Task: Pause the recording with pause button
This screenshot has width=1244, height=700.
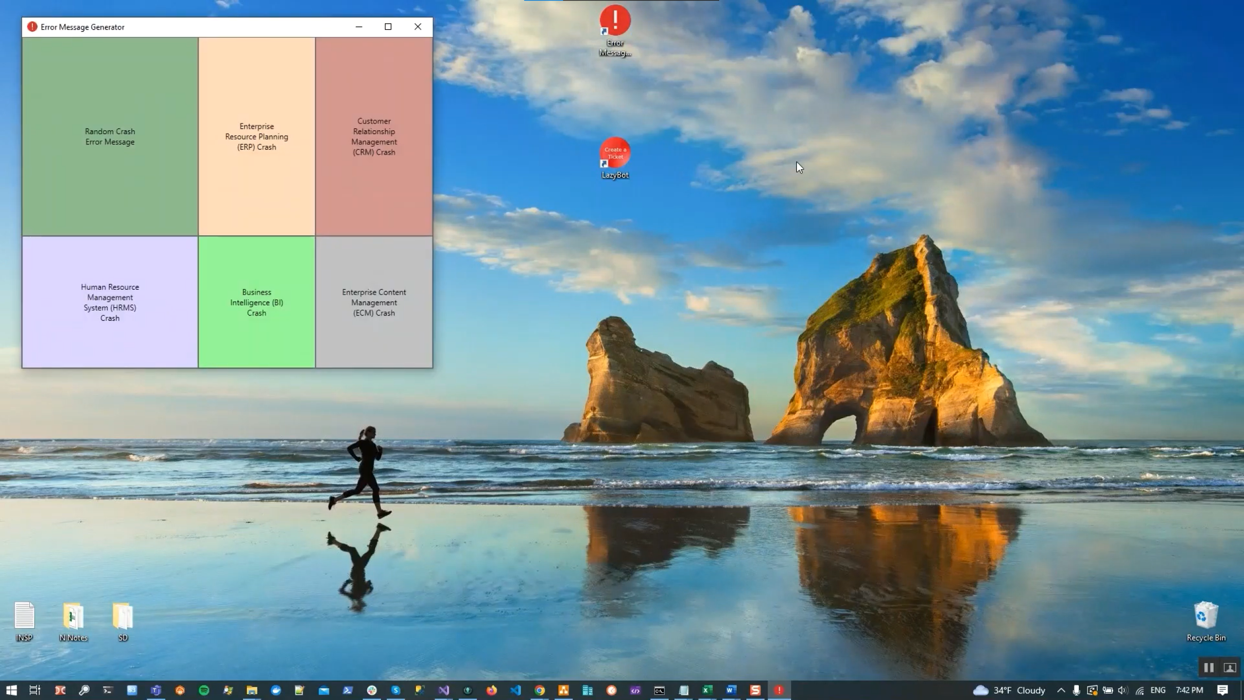Action: (x=1209, y=667)
